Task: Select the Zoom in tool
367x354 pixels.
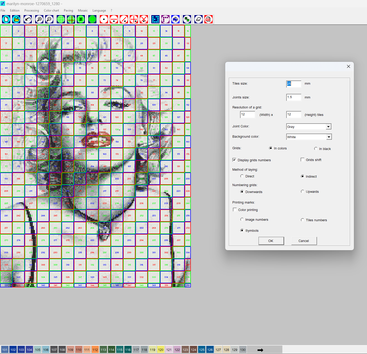Action: [39, 19]
